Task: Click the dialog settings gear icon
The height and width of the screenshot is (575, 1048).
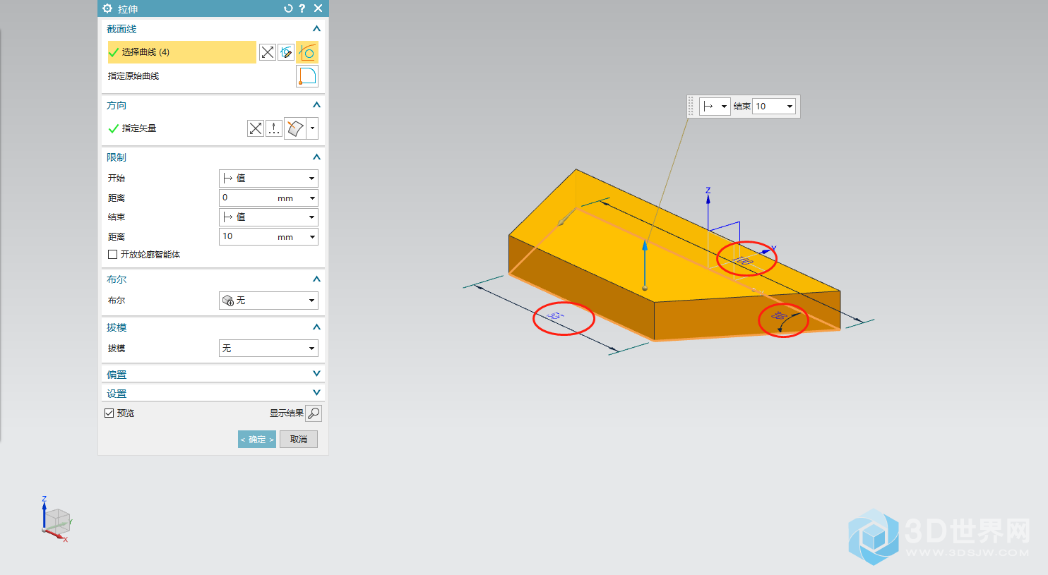Action: (x=107, y=8)
